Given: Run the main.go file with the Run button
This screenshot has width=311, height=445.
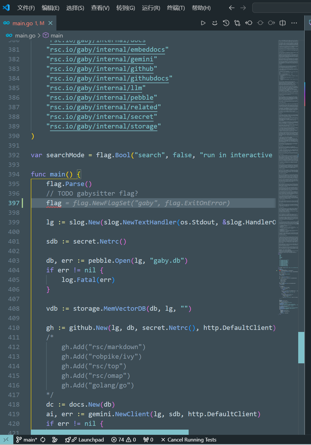Looking at the screenshot, I should pos(203,23).
